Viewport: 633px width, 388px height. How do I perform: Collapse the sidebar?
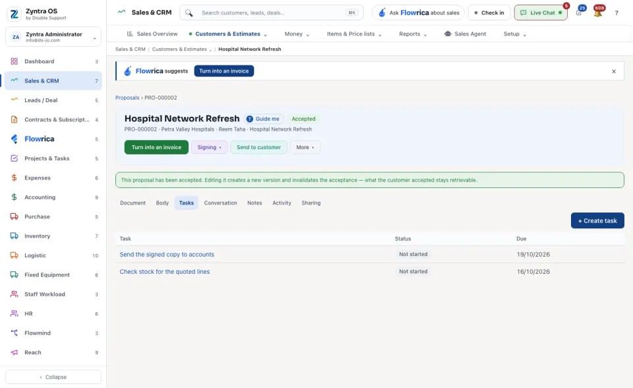[53, 377]
